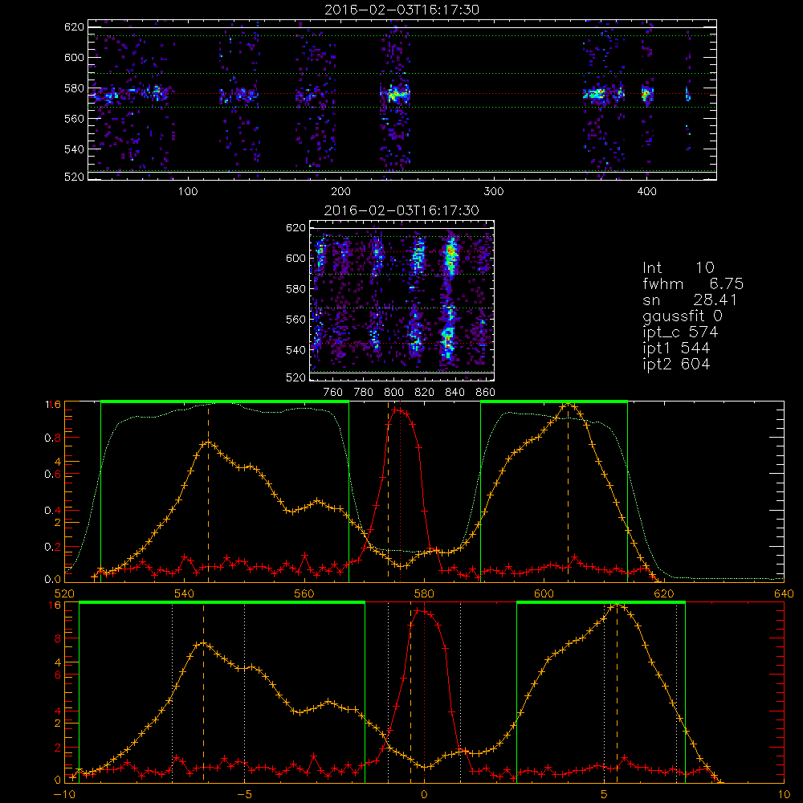Click x-axis label '760' on zoomed image

coord(333,393)
